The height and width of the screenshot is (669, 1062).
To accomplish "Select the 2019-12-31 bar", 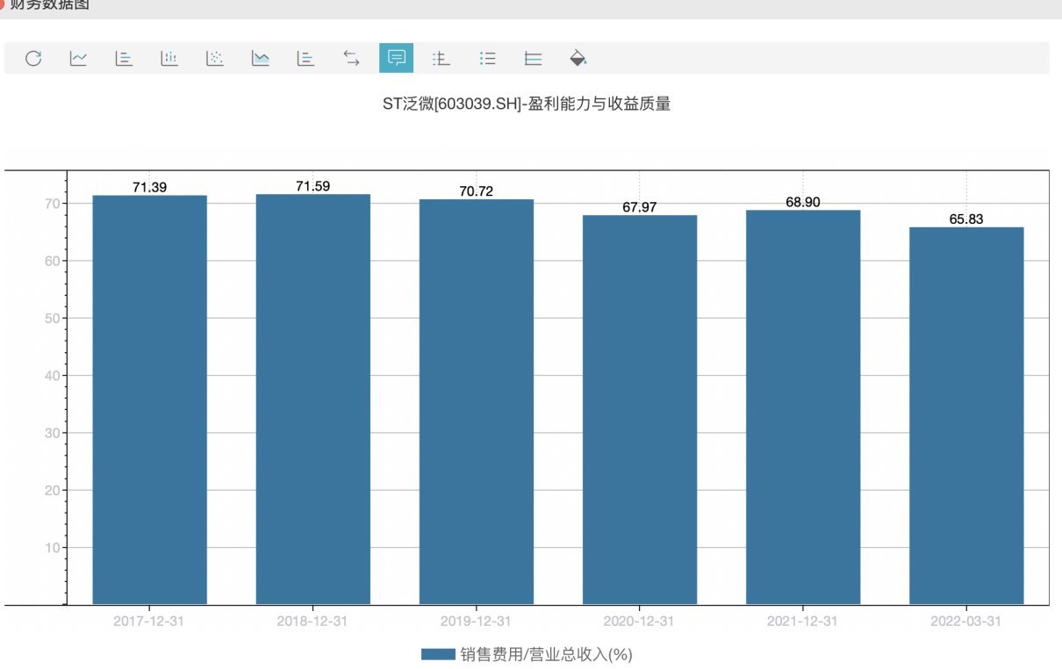I will [477, 401].
